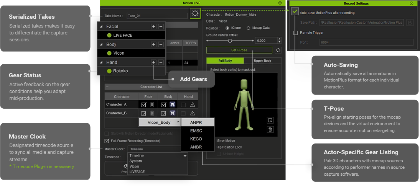Add a gear to the Facial group
This screenshot has width=420, height=186.
point(153,26)
